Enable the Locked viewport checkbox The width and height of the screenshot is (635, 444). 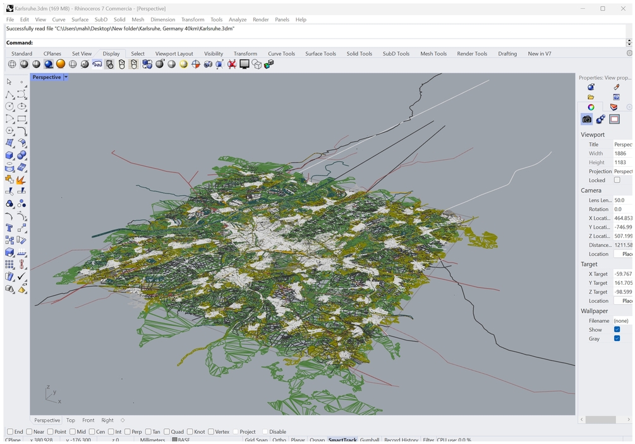[617, 180]
